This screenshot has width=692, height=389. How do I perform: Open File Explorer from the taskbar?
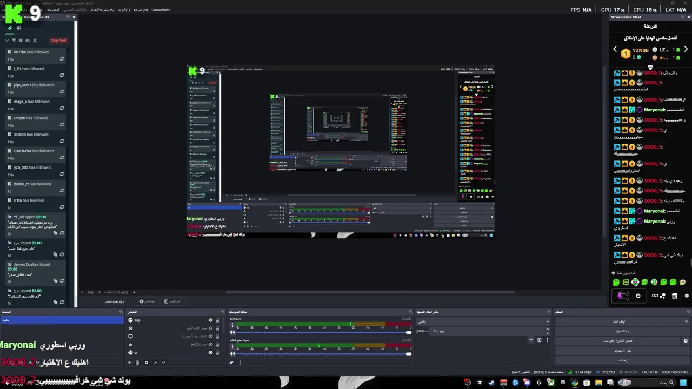click(598, 383)
